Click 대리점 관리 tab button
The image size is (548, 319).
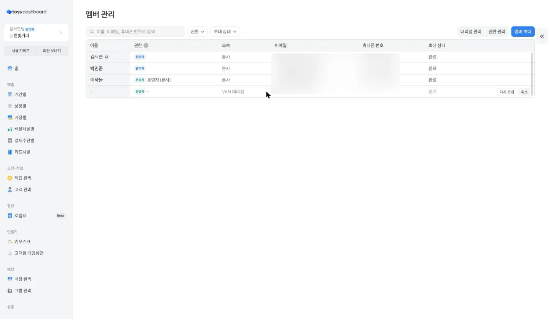[x=471, y=32]
